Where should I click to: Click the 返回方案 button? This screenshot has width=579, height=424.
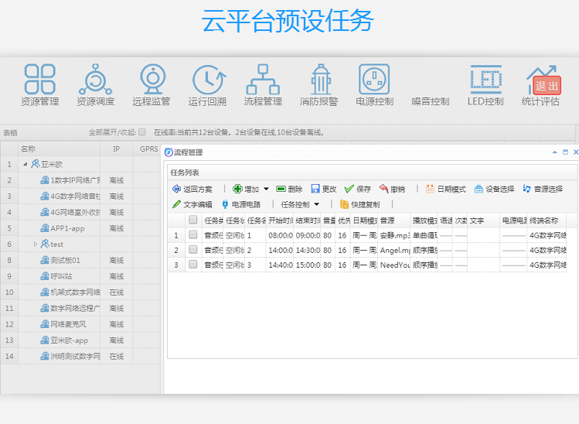pyautogui.click(x=192, y=189)
